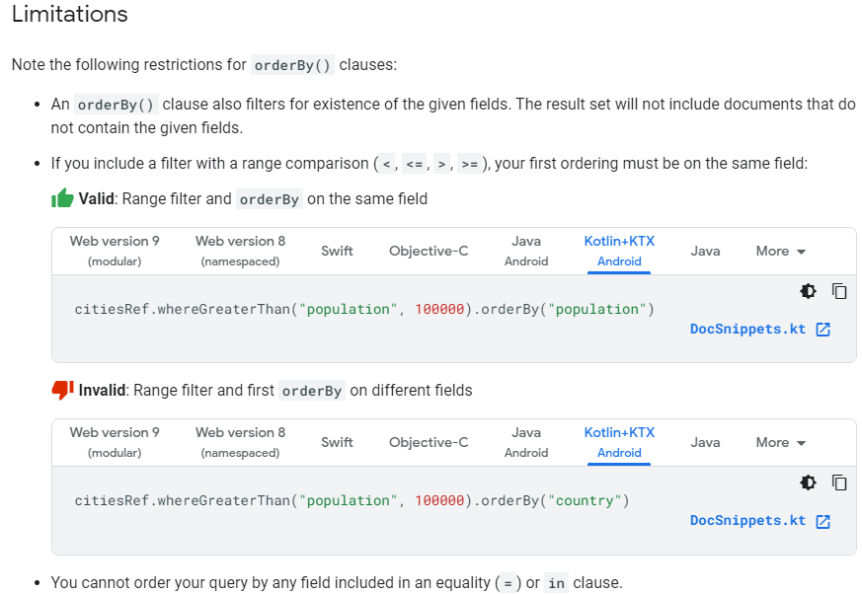The height and width of the screenshot is (595, 862).
Task: Copy the second code sample
Action: click(x=839, y=483)
